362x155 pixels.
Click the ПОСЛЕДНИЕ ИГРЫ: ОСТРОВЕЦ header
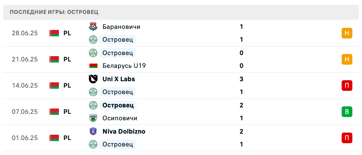(x=54, y=12)
